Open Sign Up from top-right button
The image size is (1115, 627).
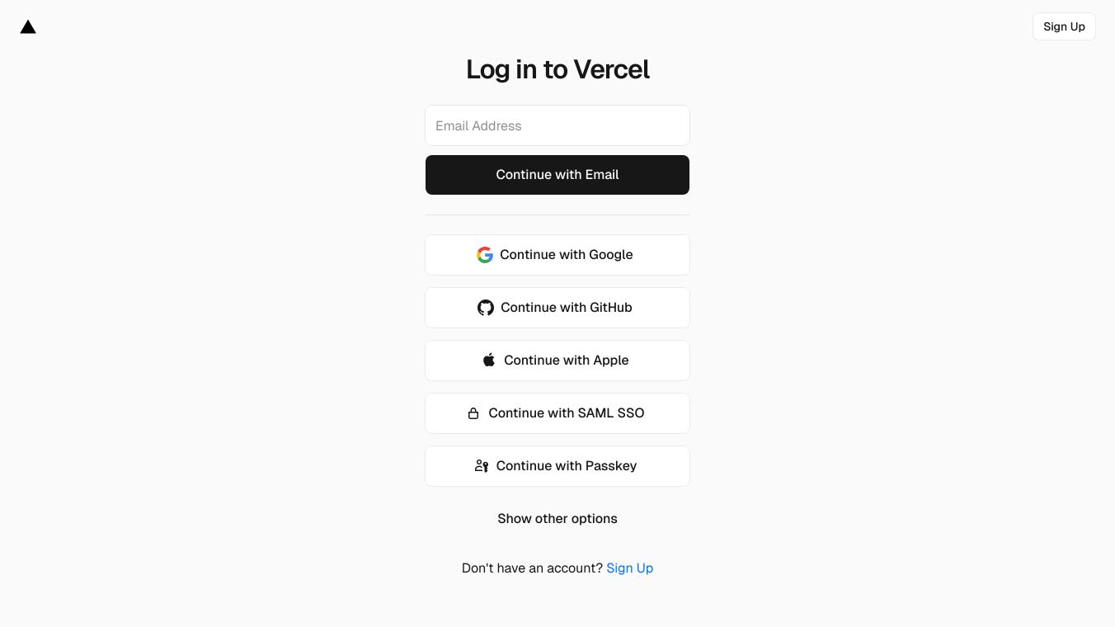pos(1064,26)
